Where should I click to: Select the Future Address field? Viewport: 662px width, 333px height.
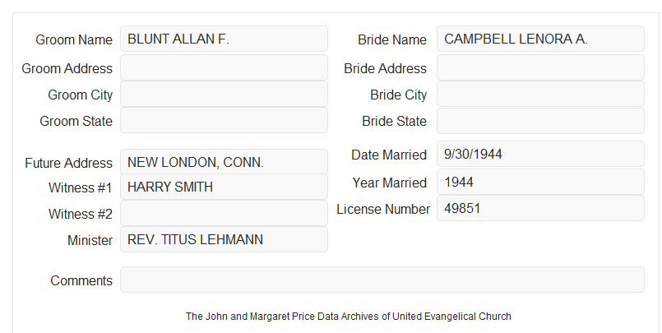click(224, 162)
